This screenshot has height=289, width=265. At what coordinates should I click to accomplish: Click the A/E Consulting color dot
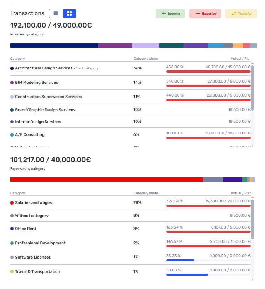[x=12, y=135]
